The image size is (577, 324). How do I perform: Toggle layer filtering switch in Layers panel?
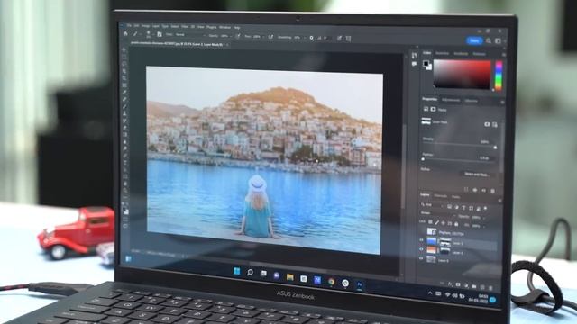click(x=485, y=208)
